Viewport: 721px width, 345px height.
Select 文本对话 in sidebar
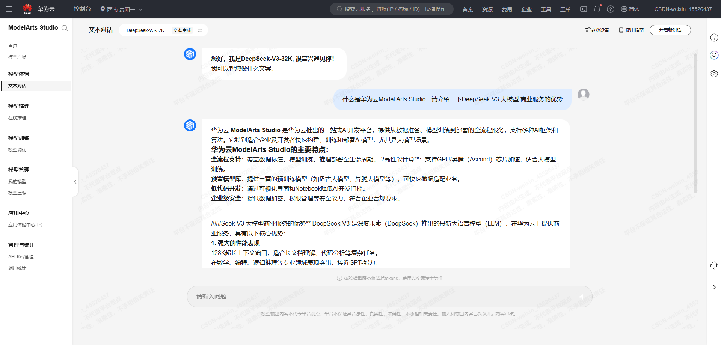coord(36,86)
